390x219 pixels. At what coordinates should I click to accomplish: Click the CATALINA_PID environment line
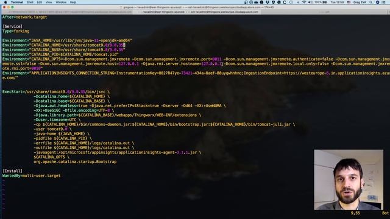[60, 54]
